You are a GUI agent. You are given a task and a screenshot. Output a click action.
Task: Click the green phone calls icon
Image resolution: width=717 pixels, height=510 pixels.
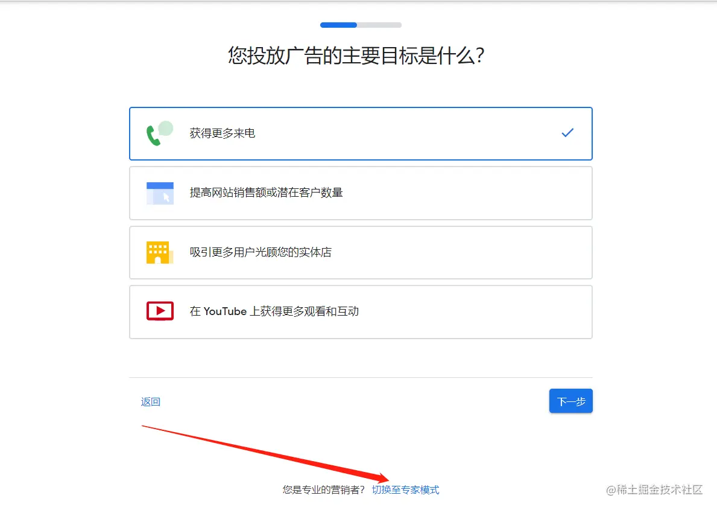160,133
